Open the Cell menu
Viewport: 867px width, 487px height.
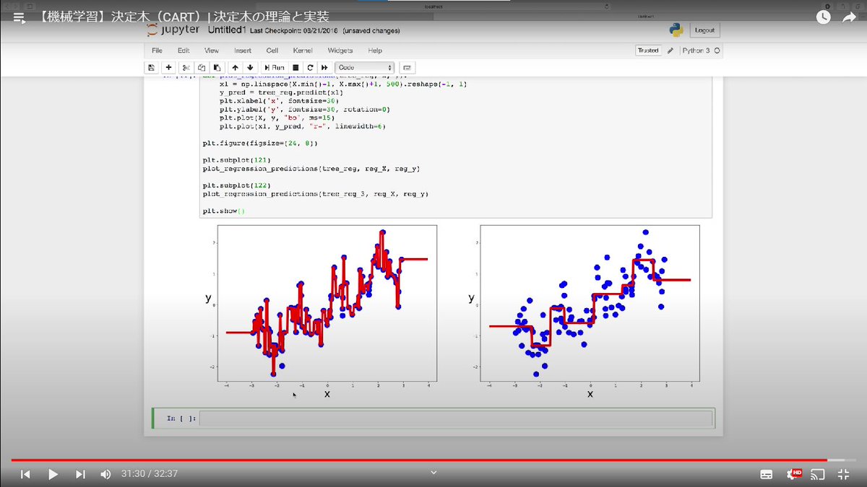coord(272,51)
